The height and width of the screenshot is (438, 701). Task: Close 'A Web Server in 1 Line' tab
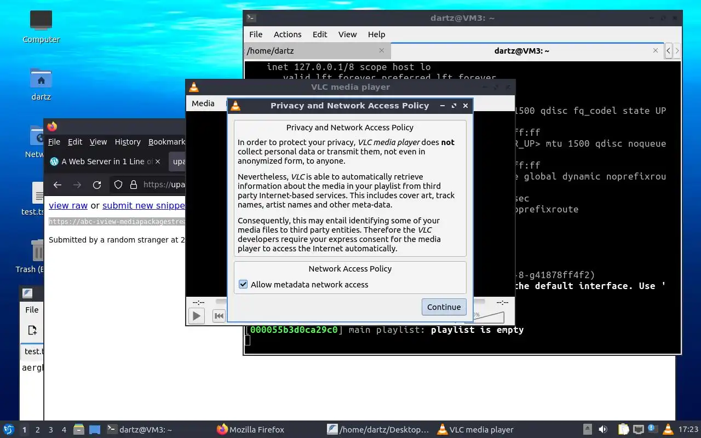158,162
